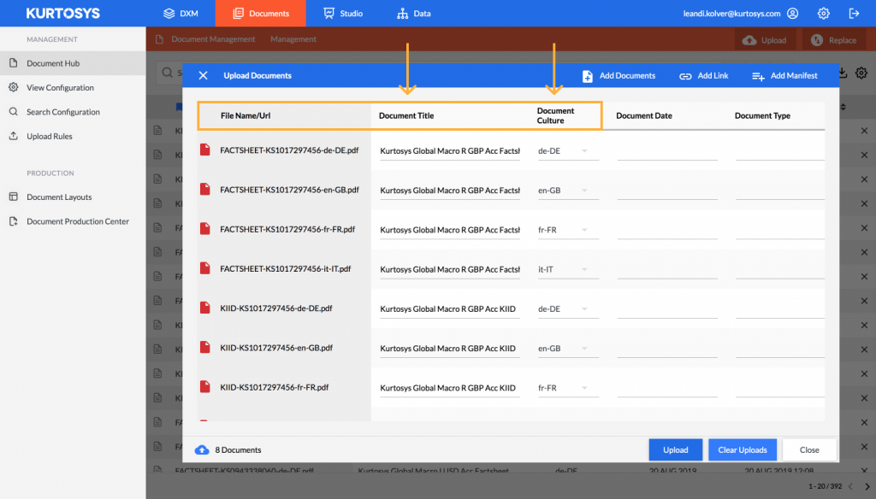Click the Add Link chain icon
This screenshot has height=499, width=876.
(x=685, y=76)
